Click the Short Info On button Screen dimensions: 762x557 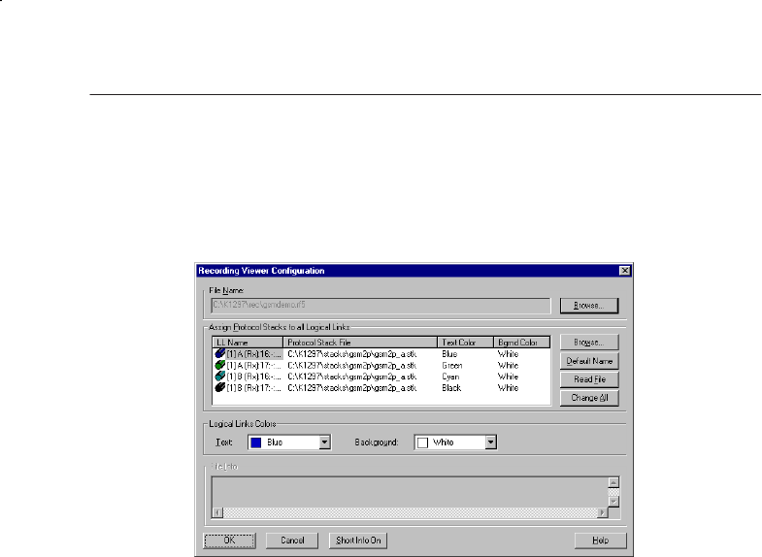[x=358, y=541]
